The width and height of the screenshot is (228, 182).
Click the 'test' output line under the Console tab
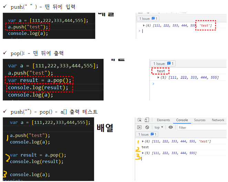[145, 147]
